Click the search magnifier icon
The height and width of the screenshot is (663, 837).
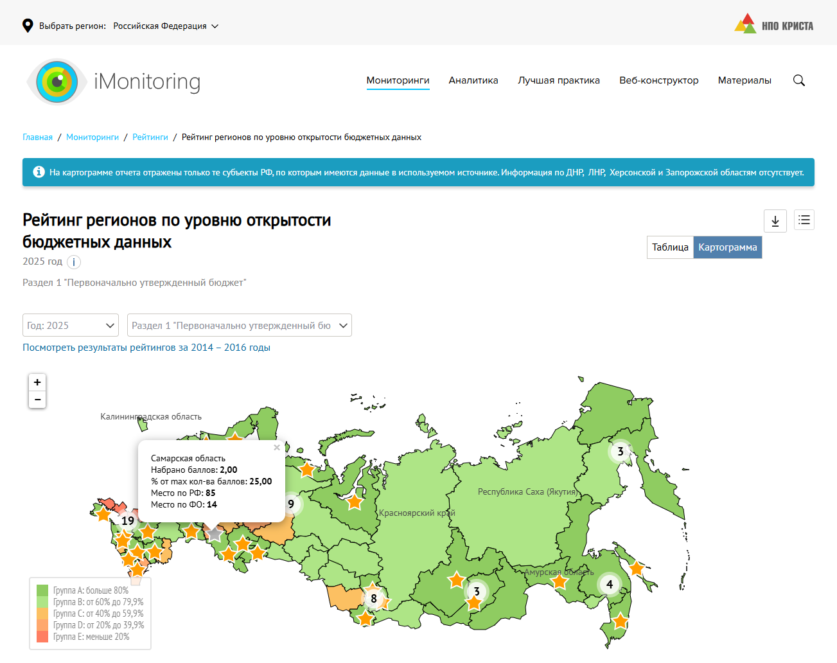798,80
